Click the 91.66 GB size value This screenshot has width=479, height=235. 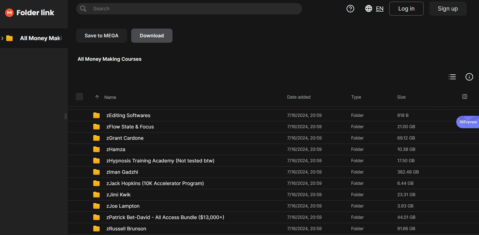(x=406, y=229)
